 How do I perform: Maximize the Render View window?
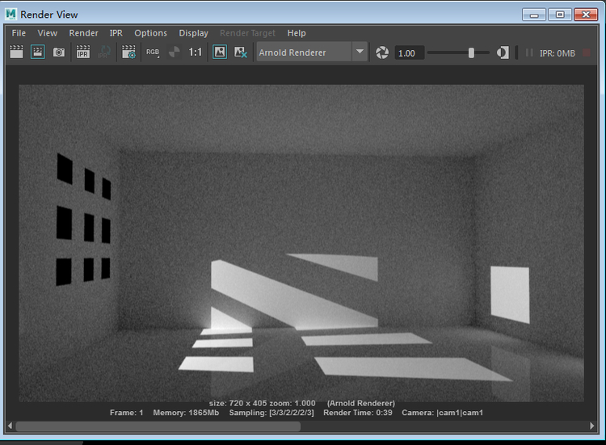(x=560, y=15)
